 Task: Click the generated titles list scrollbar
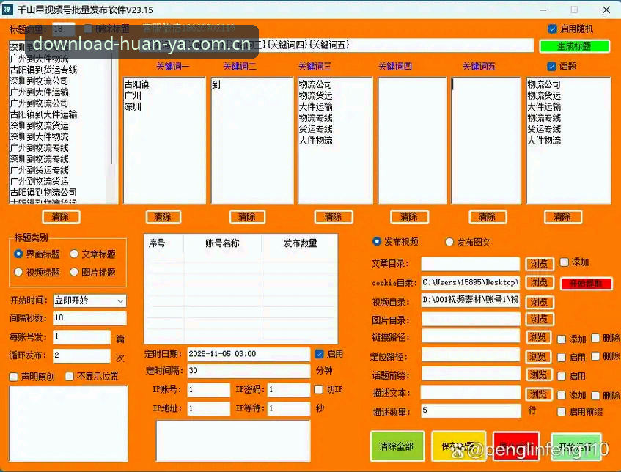pos(111,122)
